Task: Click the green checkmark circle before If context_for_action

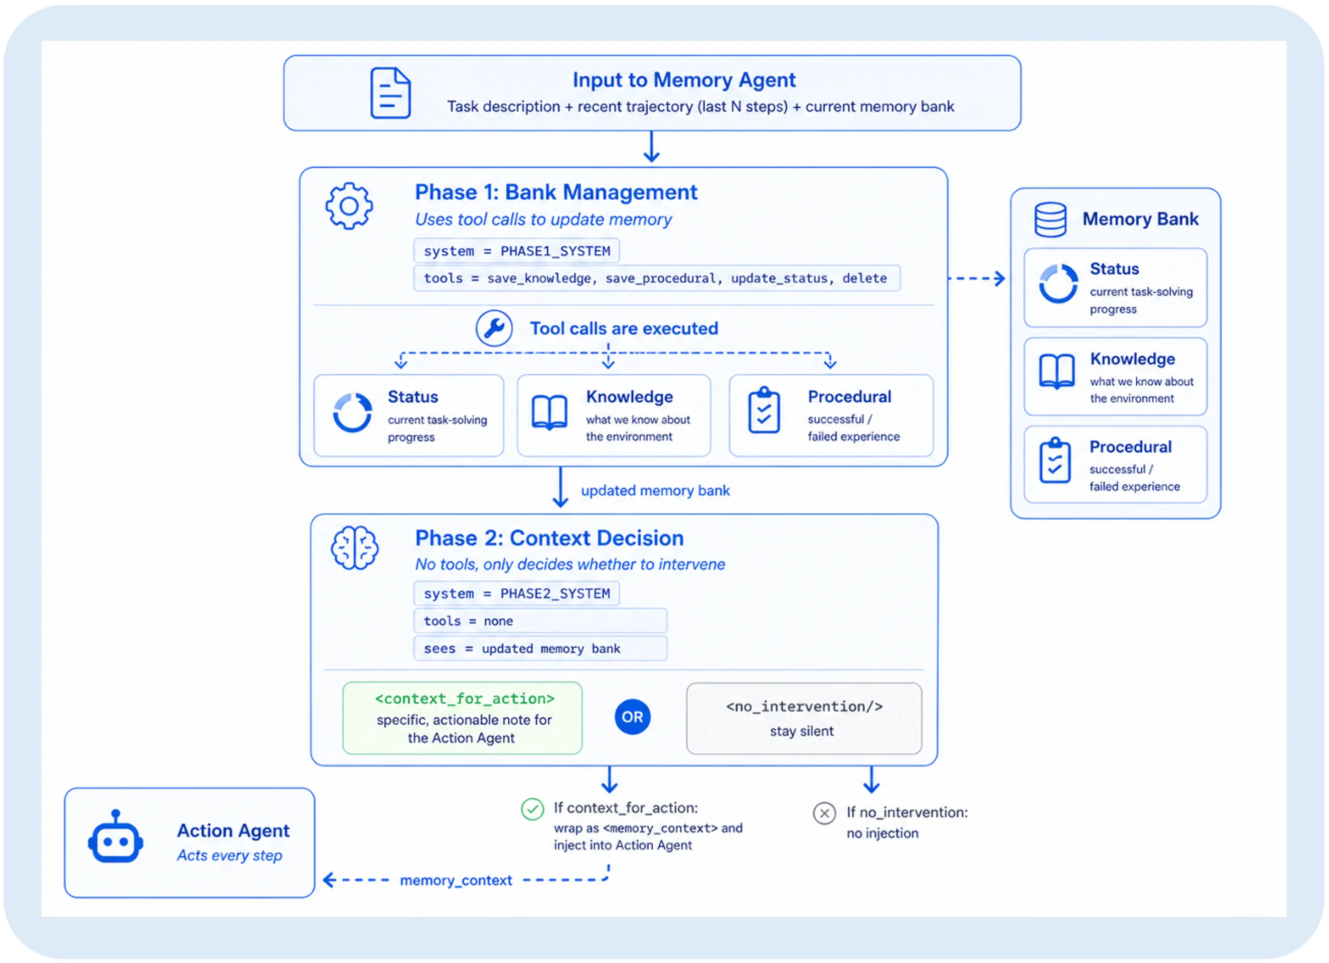Action: click(532, 809)
